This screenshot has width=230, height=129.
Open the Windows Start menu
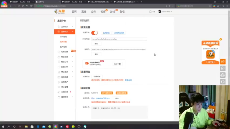click(3, 126)
